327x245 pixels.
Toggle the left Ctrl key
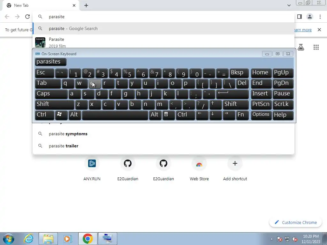[x=45, y=115]
